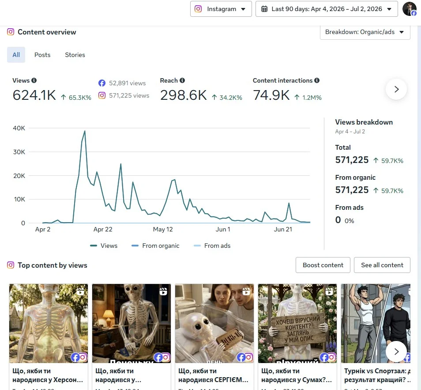Open the Турнік vs Спортзал post thumbnail
421x390 pixels.
pyautogui.click(x=376, y=323)
